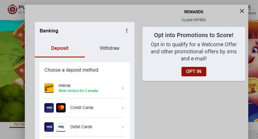Click the Interac logo icon

click(49, 88)
